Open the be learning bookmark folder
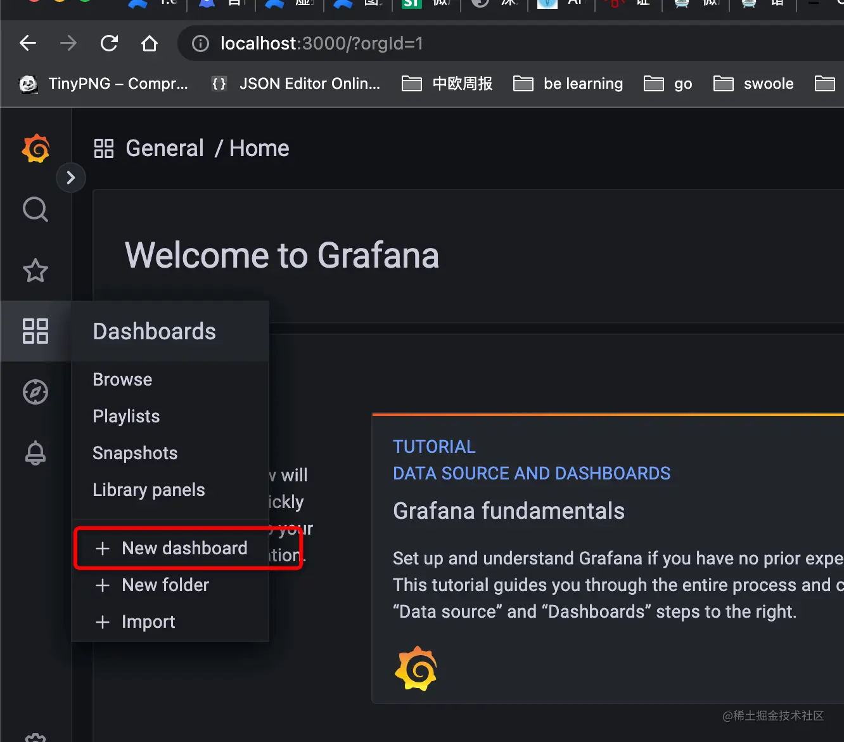 (568, 84)
